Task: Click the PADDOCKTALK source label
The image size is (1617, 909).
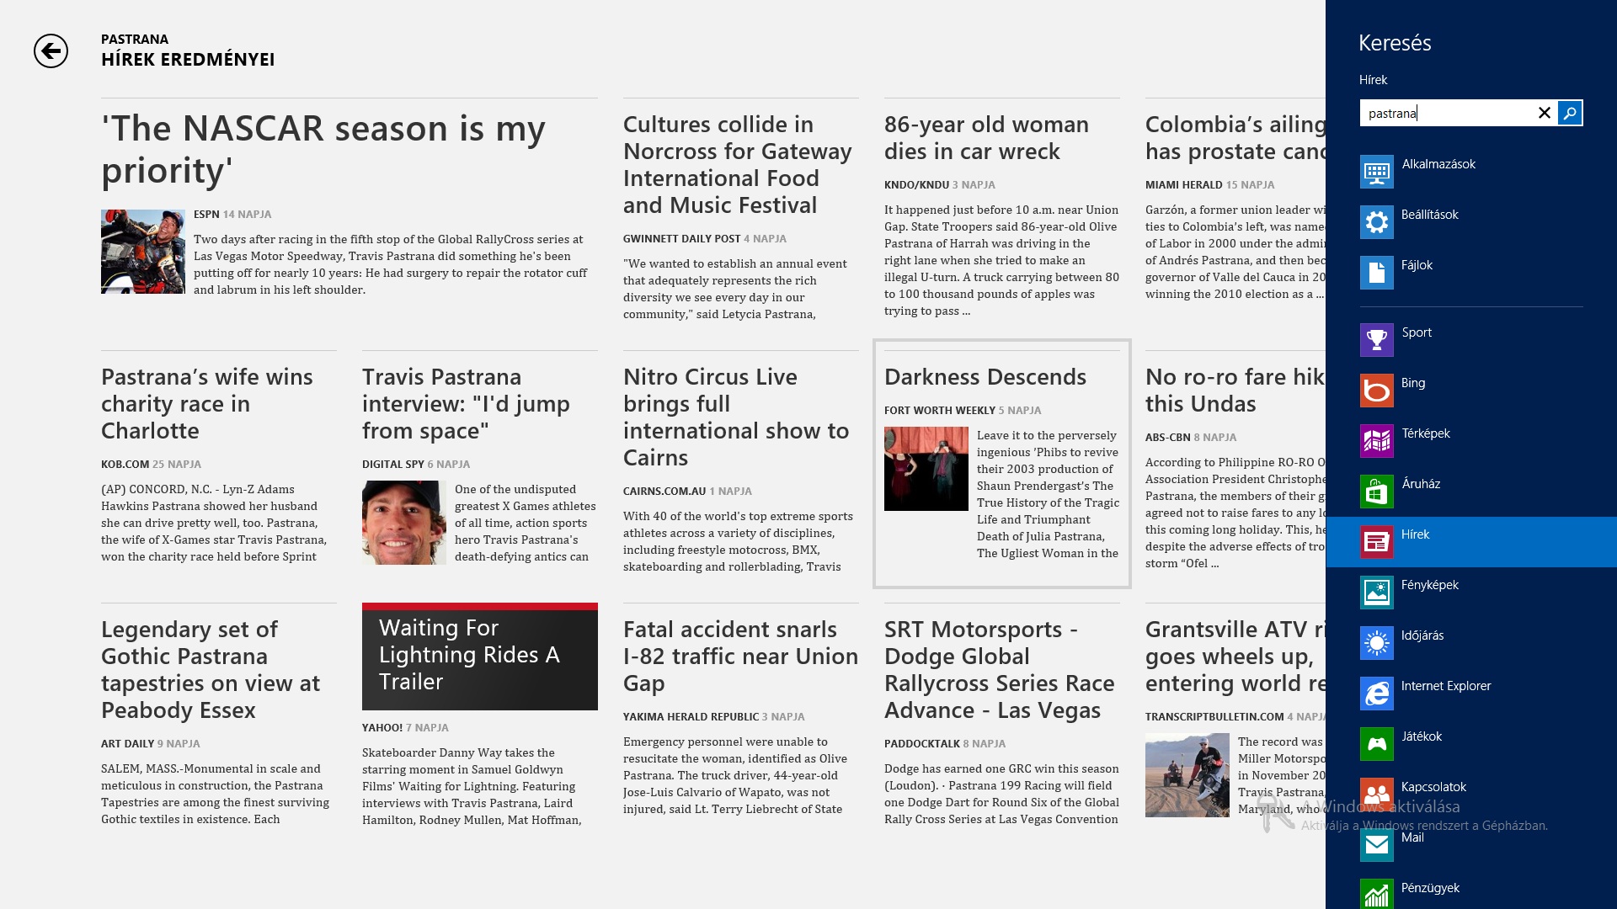Action: click(922, 744)
